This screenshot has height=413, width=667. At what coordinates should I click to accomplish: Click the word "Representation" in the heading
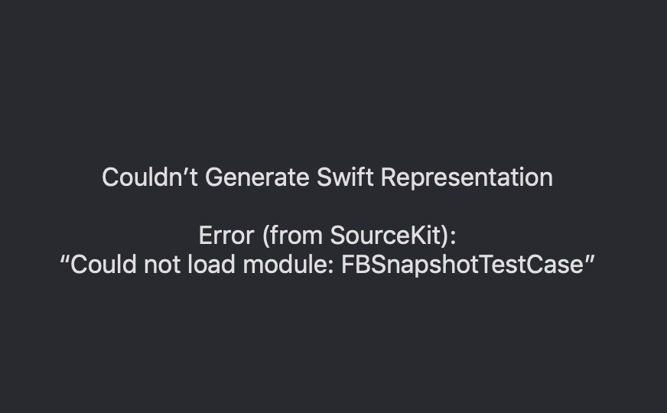click(467, 177)
